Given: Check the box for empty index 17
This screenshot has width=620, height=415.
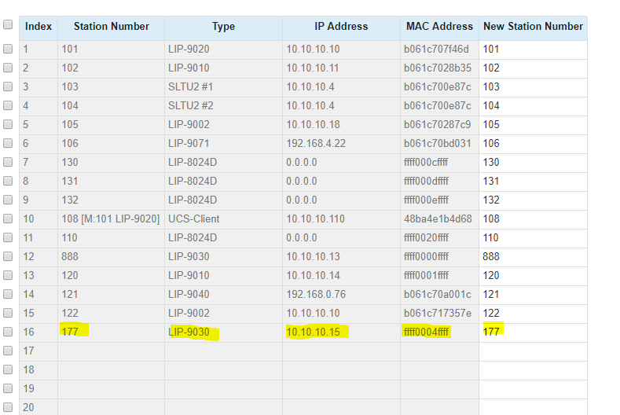Looking at the screenshot, I should pos(8,351).
